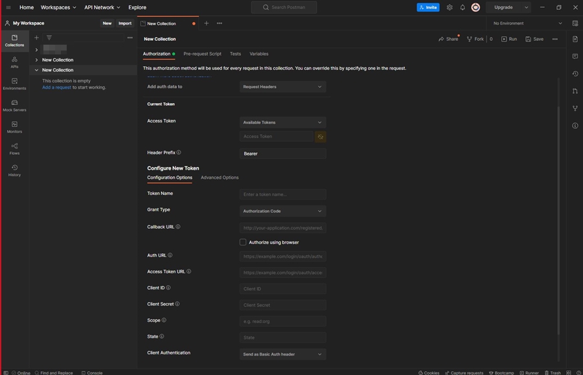Fork the collection

click(475, 39)
